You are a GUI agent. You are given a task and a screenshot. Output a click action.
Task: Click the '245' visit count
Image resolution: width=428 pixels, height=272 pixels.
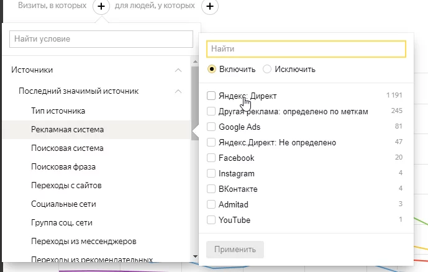(x=396, y=111)
